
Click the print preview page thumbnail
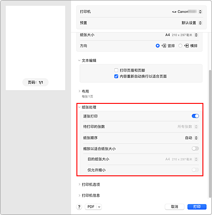point(35,48)
